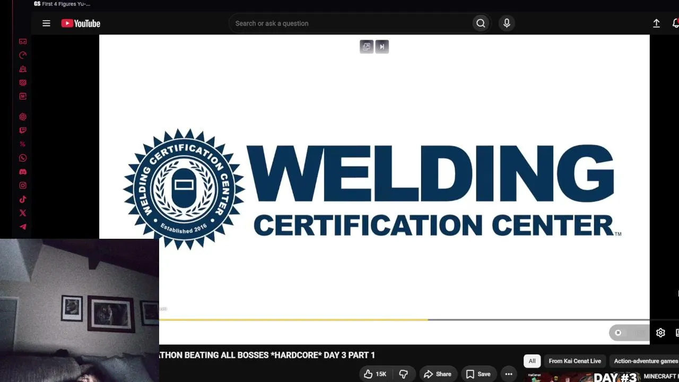
Task: Open GX Corner gamepad in sidebar
Action: [23, 41]
